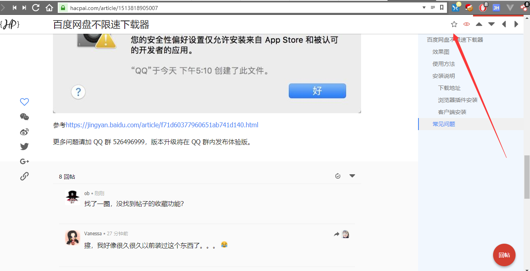Open the avatar next to reply arrow
The height and width of the screenshot is (271, 530).
point(345,234)
